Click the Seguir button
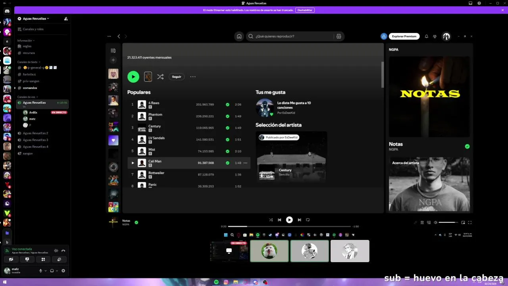 (x=177, y=77)
